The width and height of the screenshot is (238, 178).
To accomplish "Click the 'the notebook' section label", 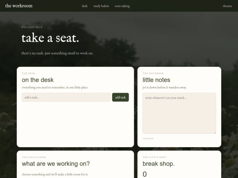I will click(x=153, y=73).
